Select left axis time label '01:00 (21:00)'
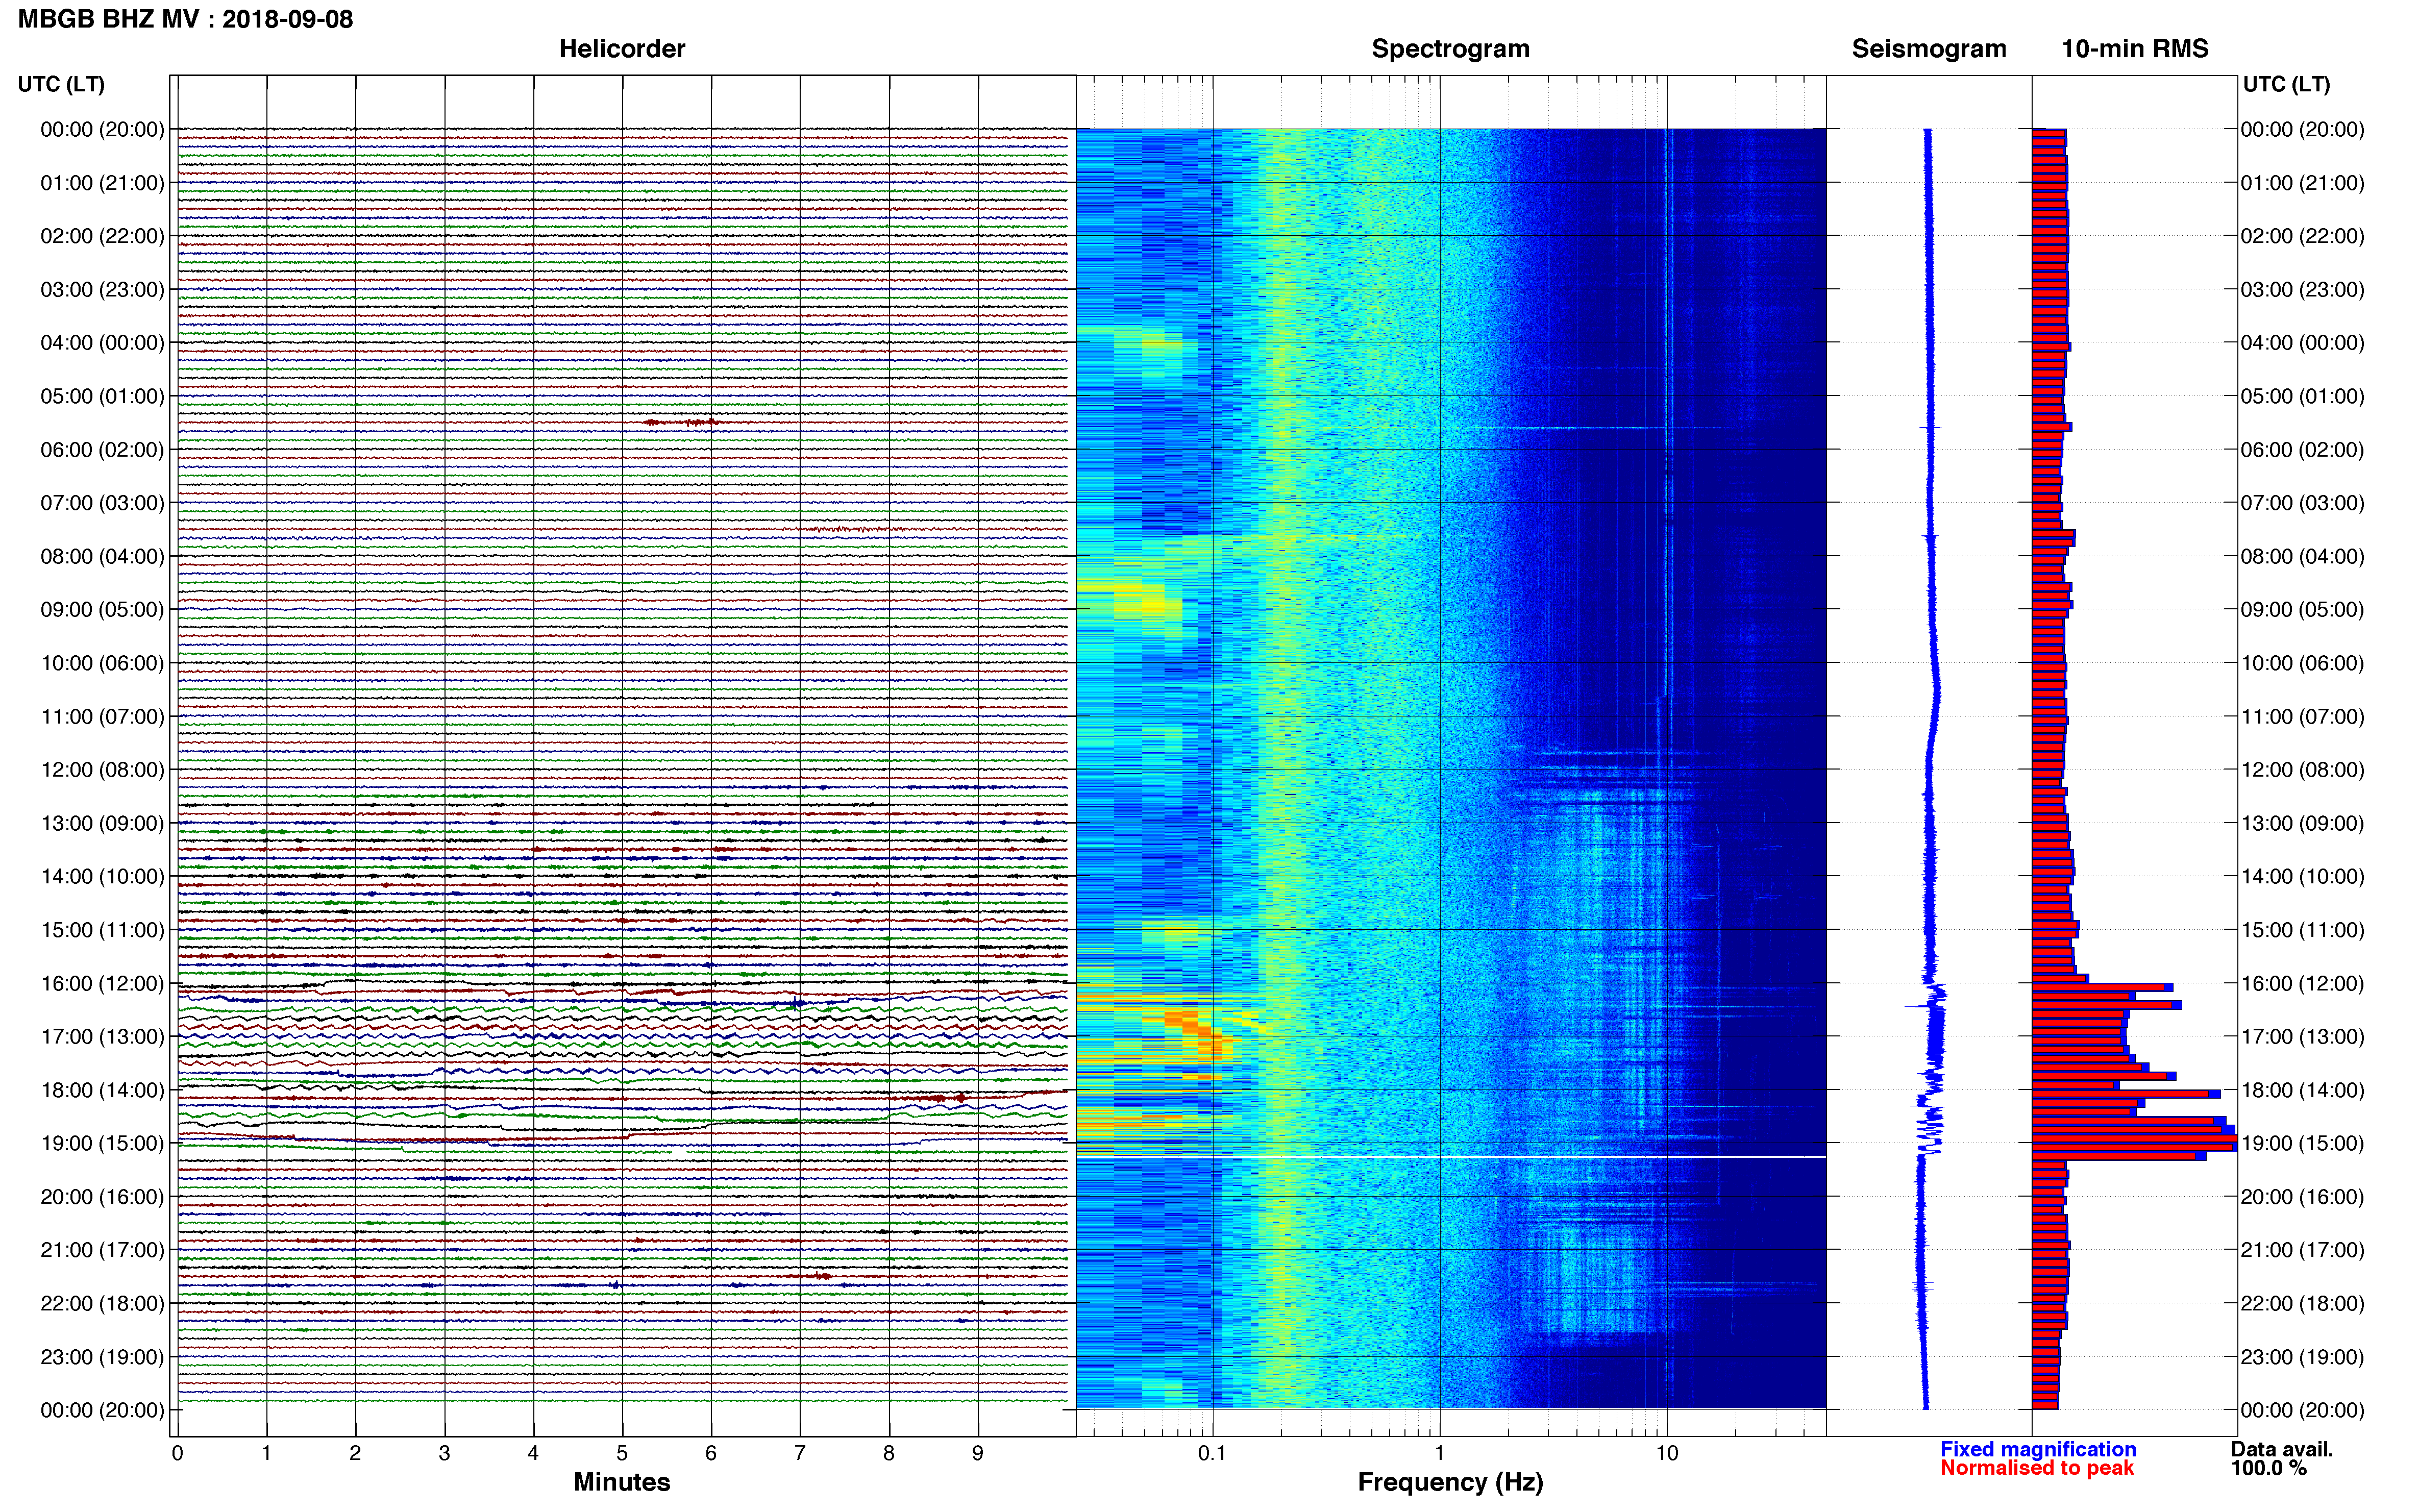 point(102,183)
